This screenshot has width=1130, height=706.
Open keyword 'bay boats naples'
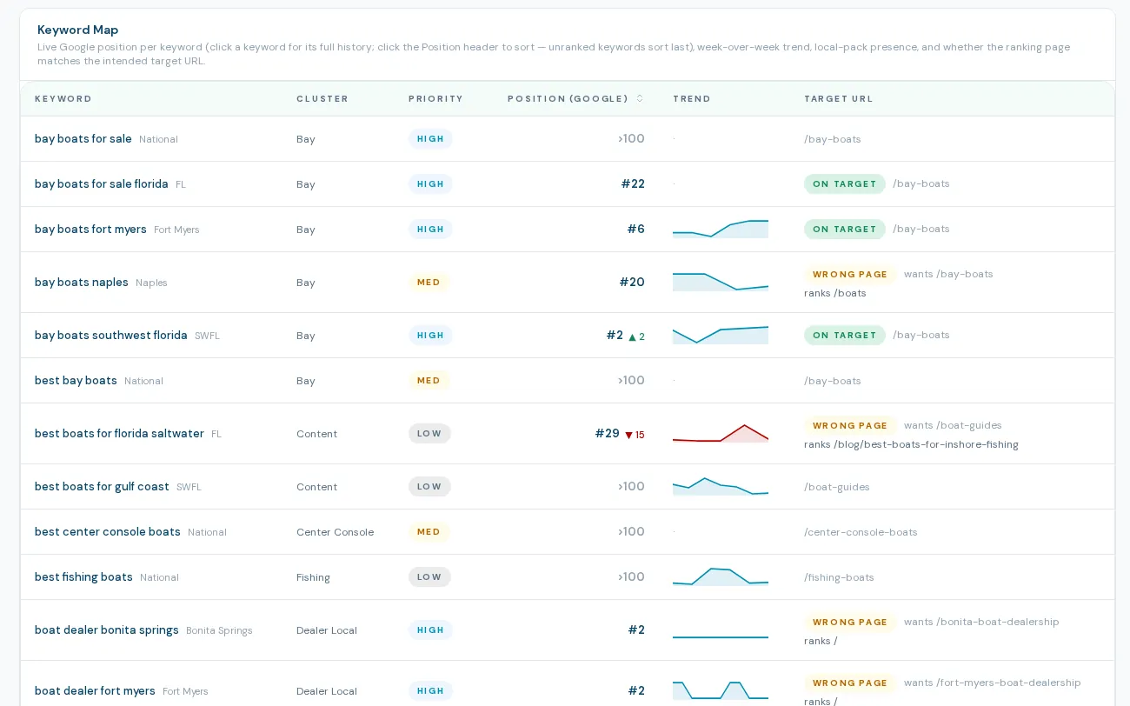82,283
